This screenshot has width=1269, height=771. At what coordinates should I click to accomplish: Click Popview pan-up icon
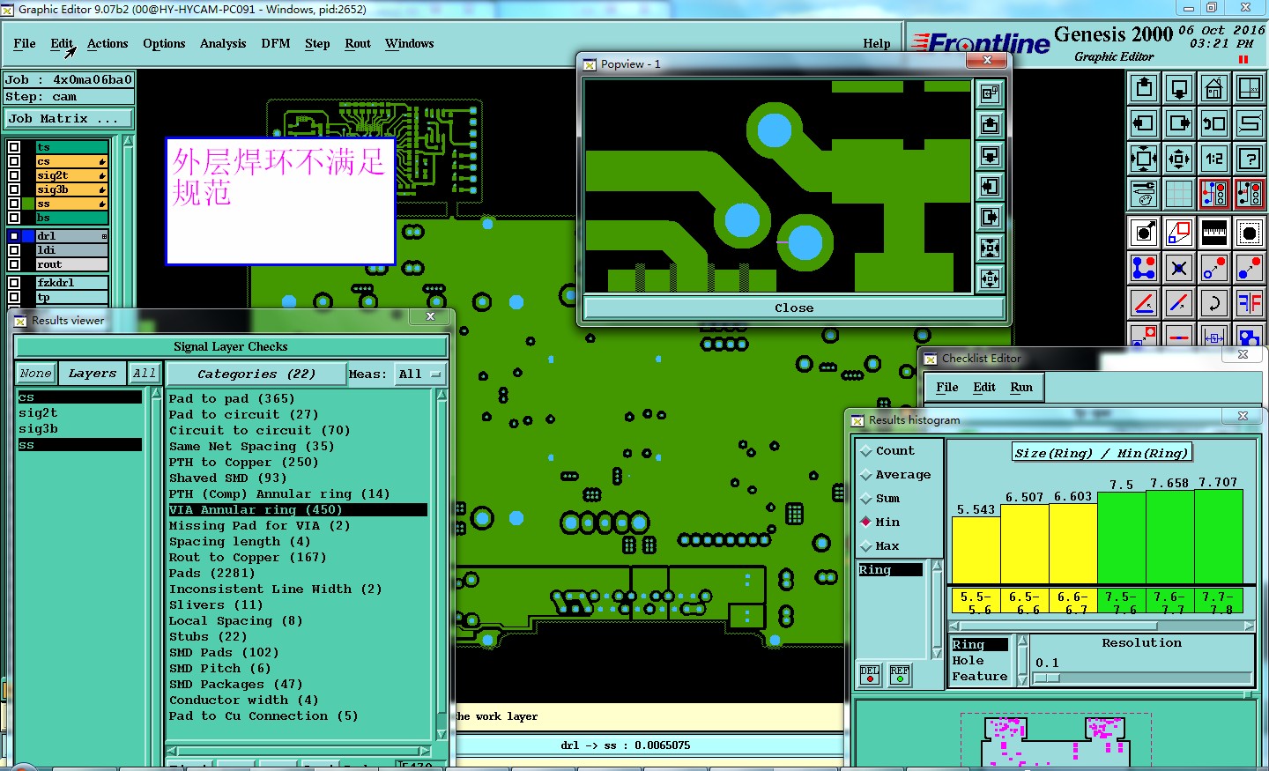(x=990, y=124)
